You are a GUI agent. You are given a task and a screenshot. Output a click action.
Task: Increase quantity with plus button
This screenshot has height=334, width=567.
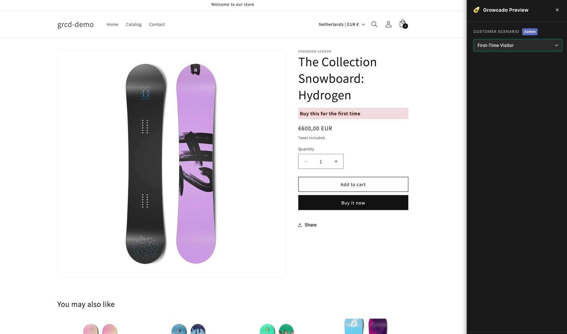coord(336,162)
